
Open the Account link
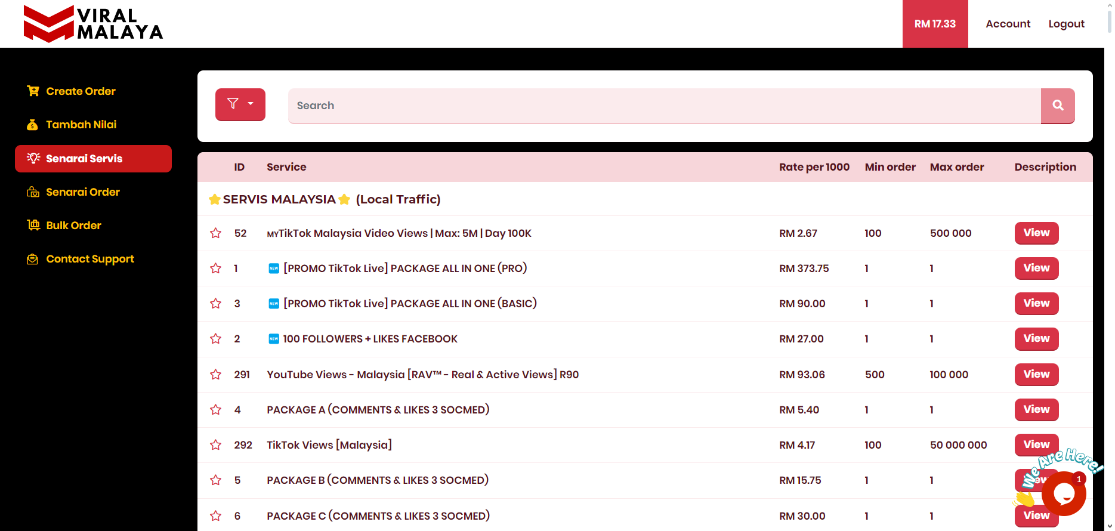coord(1008,24)
